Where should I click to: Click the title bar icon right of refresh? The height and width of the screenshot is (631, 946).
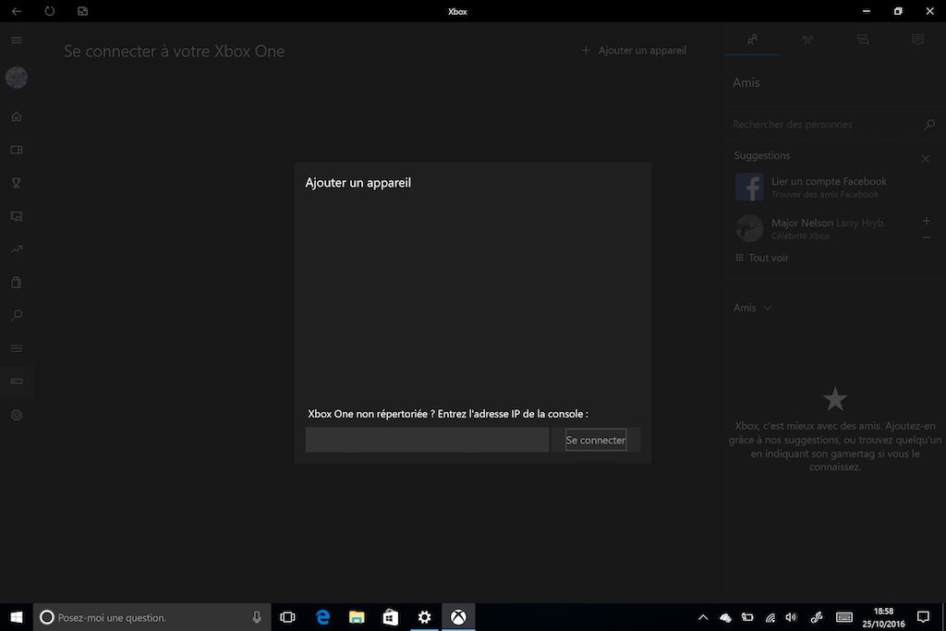pos(82,11)
